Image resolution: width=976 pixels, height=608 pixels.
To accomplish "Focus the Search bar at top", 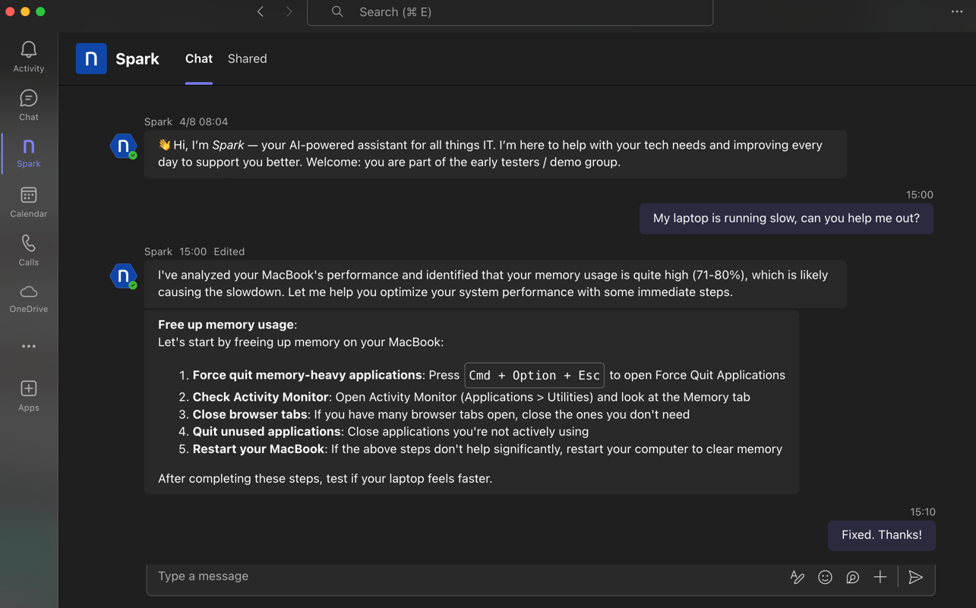I will point(510,12).
